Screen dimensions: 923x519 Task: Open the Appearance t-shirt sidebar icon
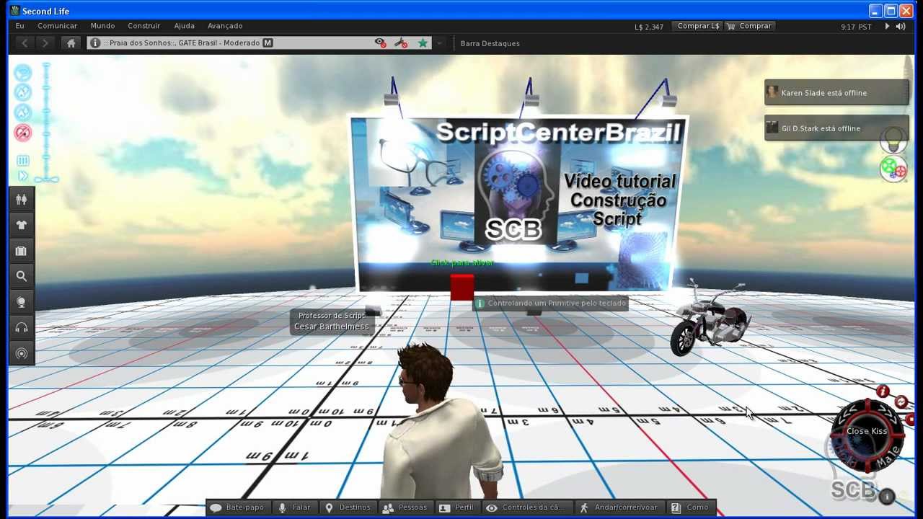pyautogui.click(x=22, y=225)
